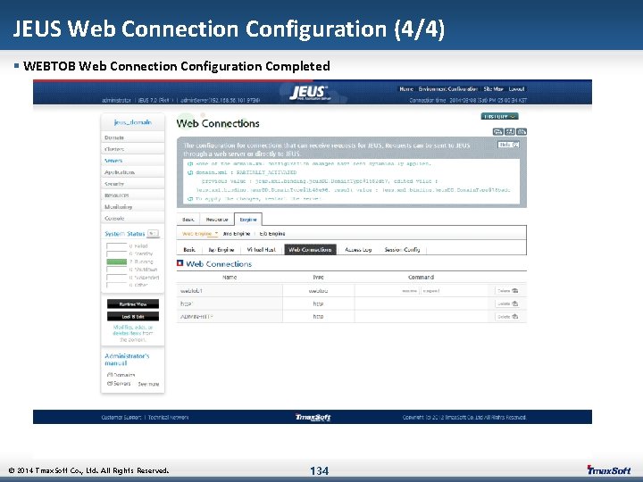
Task: Open the Domain menu in the sidebar
Action: [x=132, y=137]
